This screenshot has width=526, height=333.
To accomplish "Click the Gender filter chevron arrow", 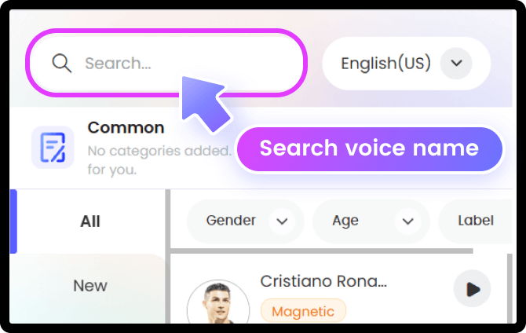I will click(x=281, y=221).
